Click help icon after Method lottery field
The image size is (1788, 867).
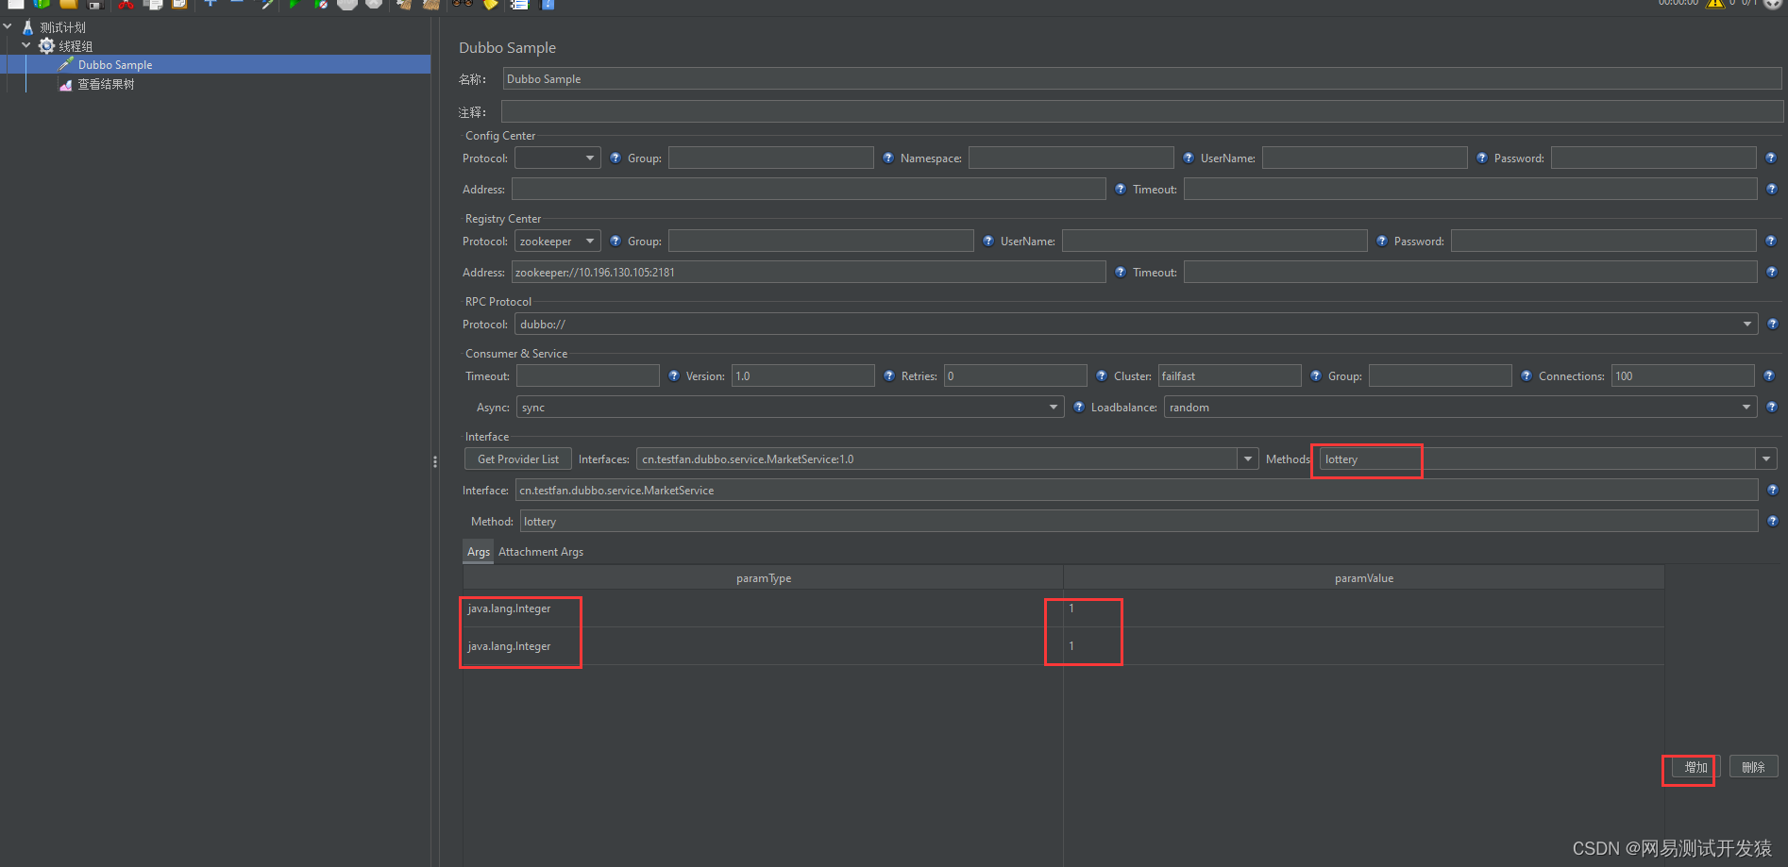point(1773,522)
